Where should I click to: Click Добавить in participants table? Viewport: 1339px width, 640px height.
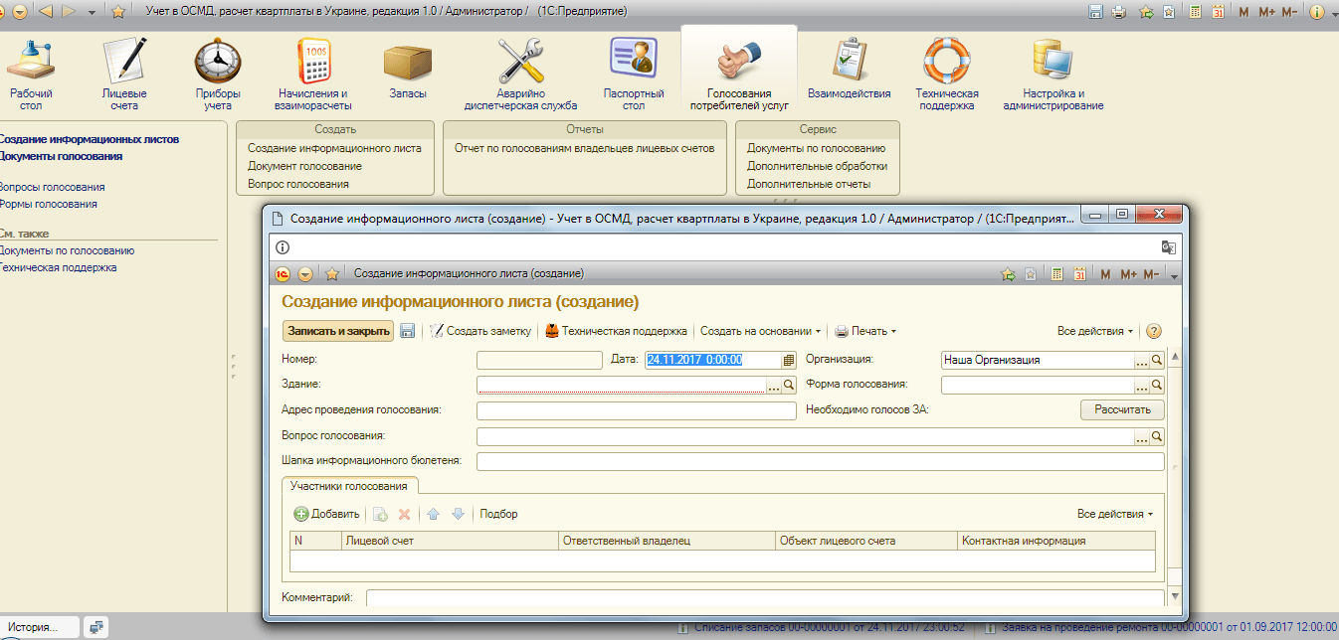(x=326, y=514)
